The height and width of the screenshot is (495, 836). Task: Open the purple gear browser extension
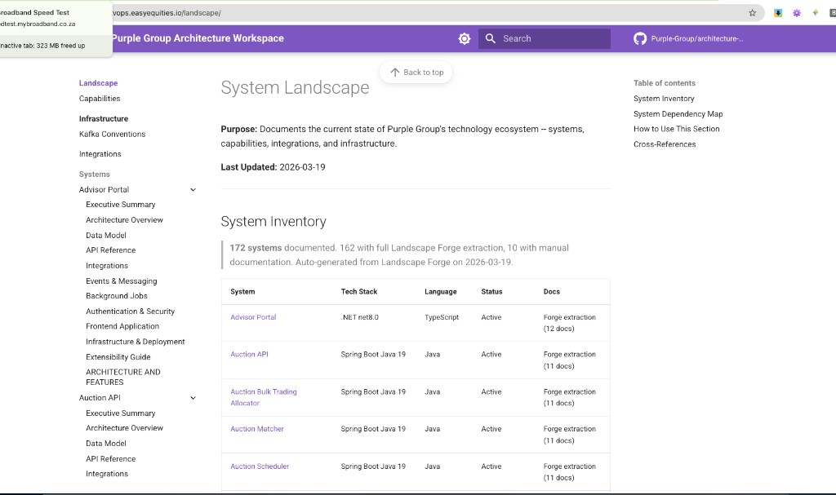(797, 13)
